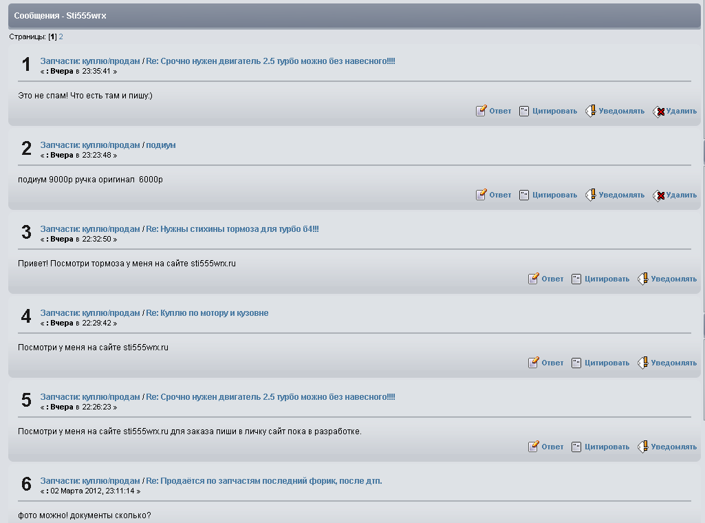Click the Quote icon in message 3
Viewport: 705px width, 523px height.
click(x=576, y=279)
